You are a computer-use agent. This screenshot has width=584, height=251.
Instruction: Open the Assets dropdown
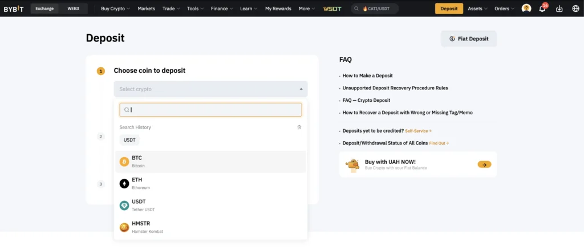(477, 9)
